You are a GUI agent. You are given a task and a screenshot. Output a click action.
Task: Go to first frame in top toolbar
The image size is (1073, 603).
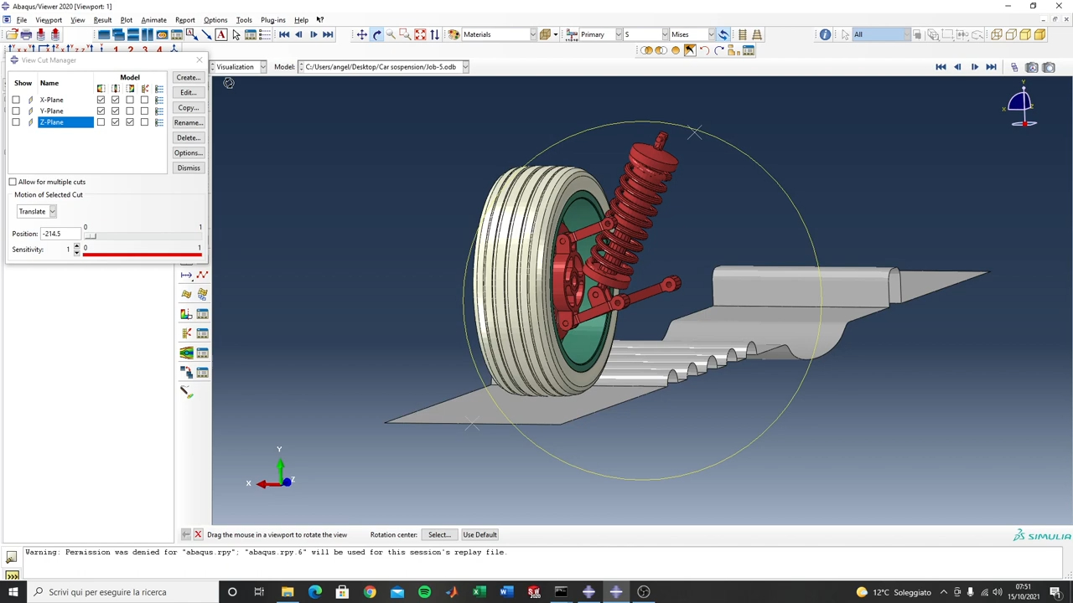point(284,34)
